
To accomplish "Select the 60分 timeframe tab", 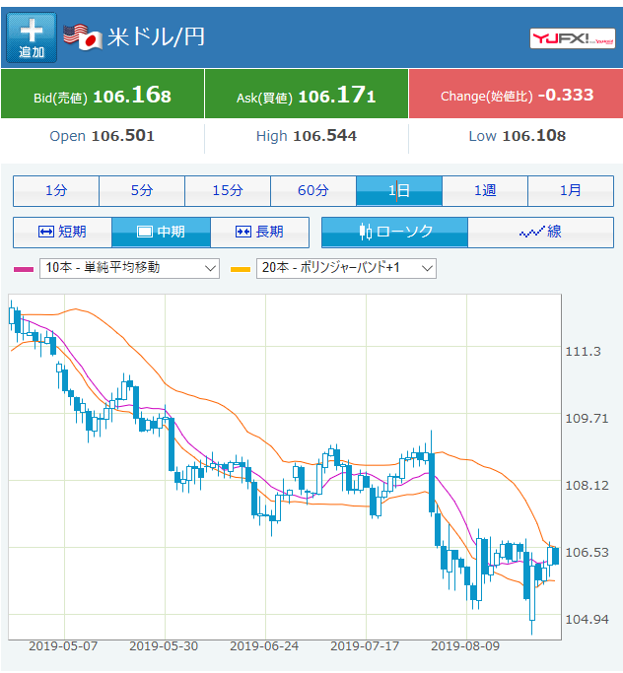I will 313,190.
